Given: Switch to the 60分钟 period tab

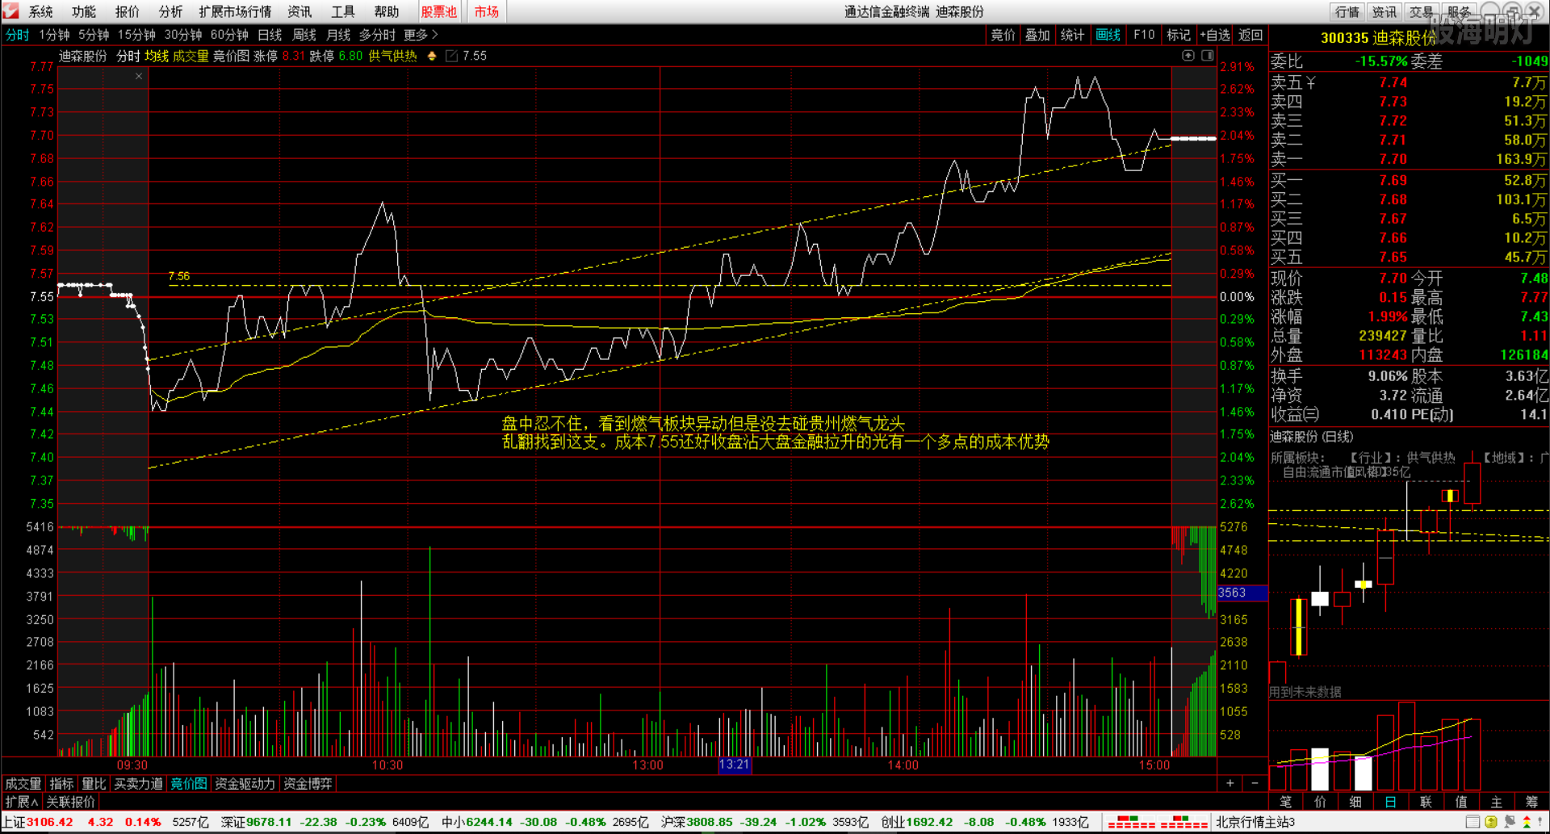Looking at the screenshot, I should pyautogui.click(x=229, y=35).
